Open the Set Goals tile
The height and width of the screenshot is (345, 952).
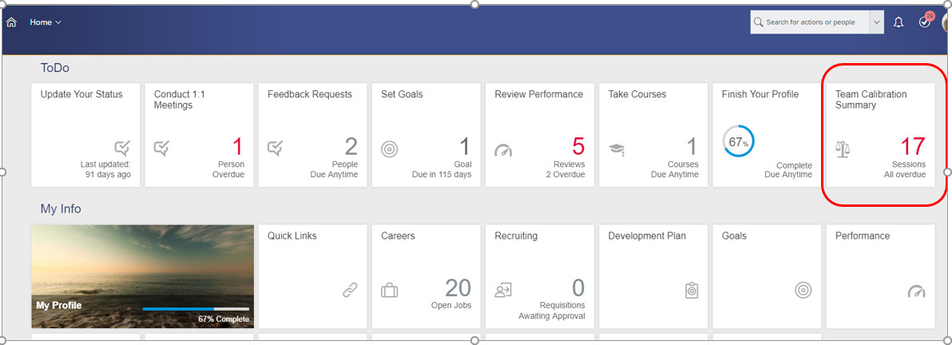coord(426,135)
